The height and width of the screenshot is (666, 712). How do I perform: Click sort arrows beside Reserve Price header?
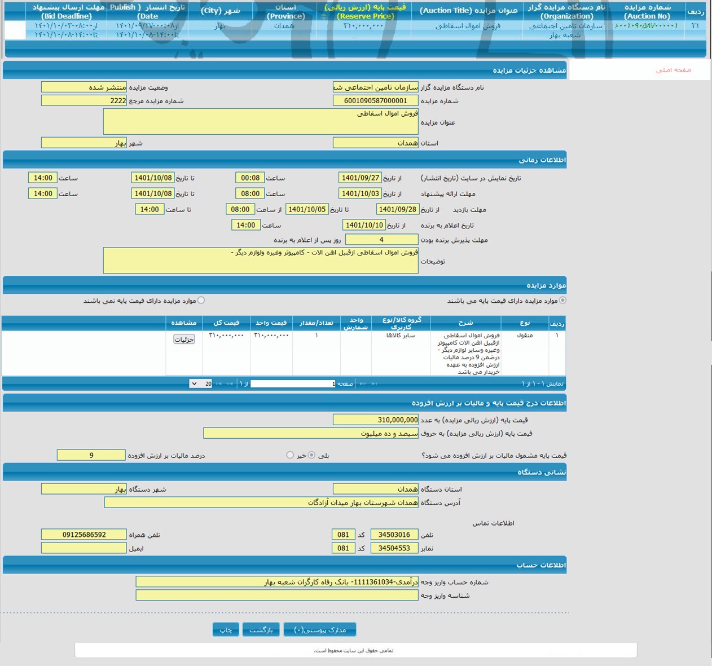coord(323,16)
